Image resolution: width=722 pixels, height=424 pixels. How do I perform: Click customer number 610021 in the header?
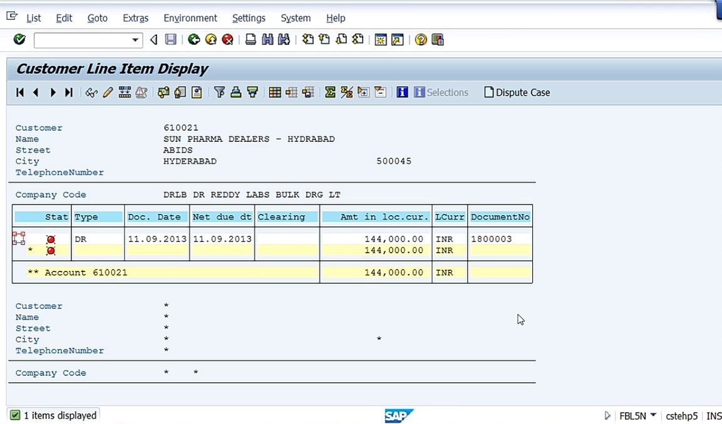(181, 128)
